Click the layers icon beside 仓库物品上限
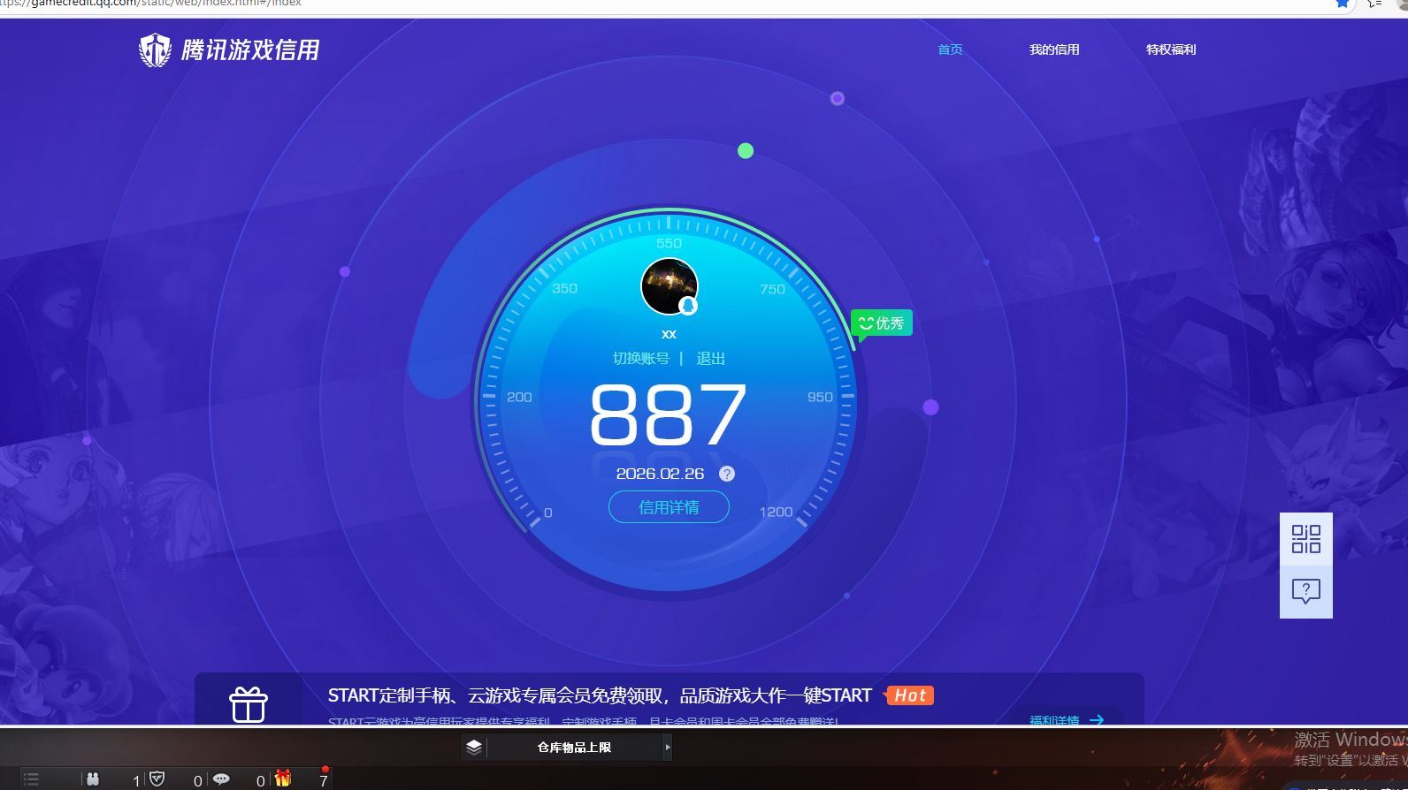The height and width of the screenshot is (790, 1408). 474,748
